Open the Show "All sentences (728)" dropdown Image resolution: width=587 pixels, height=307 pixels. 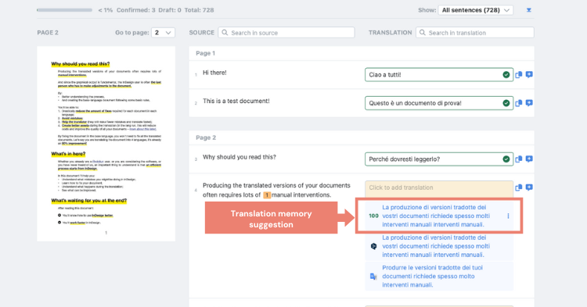(x=475, y=10)
